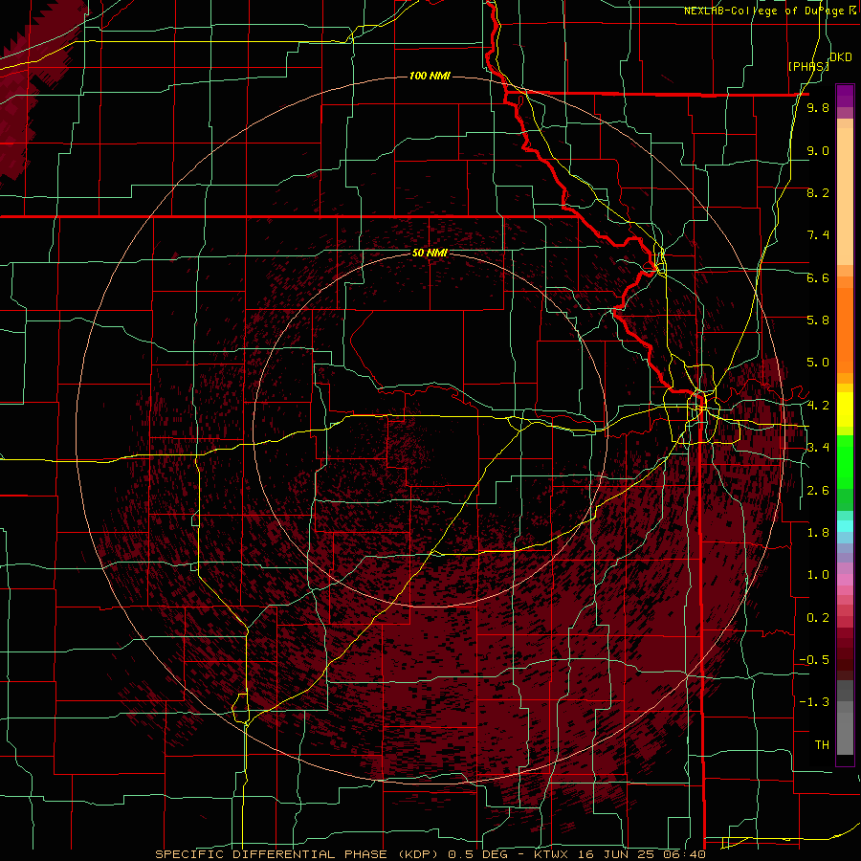861x861 pixels.
Task: Click the 6.6 value on the color scale
Action: 818,277
